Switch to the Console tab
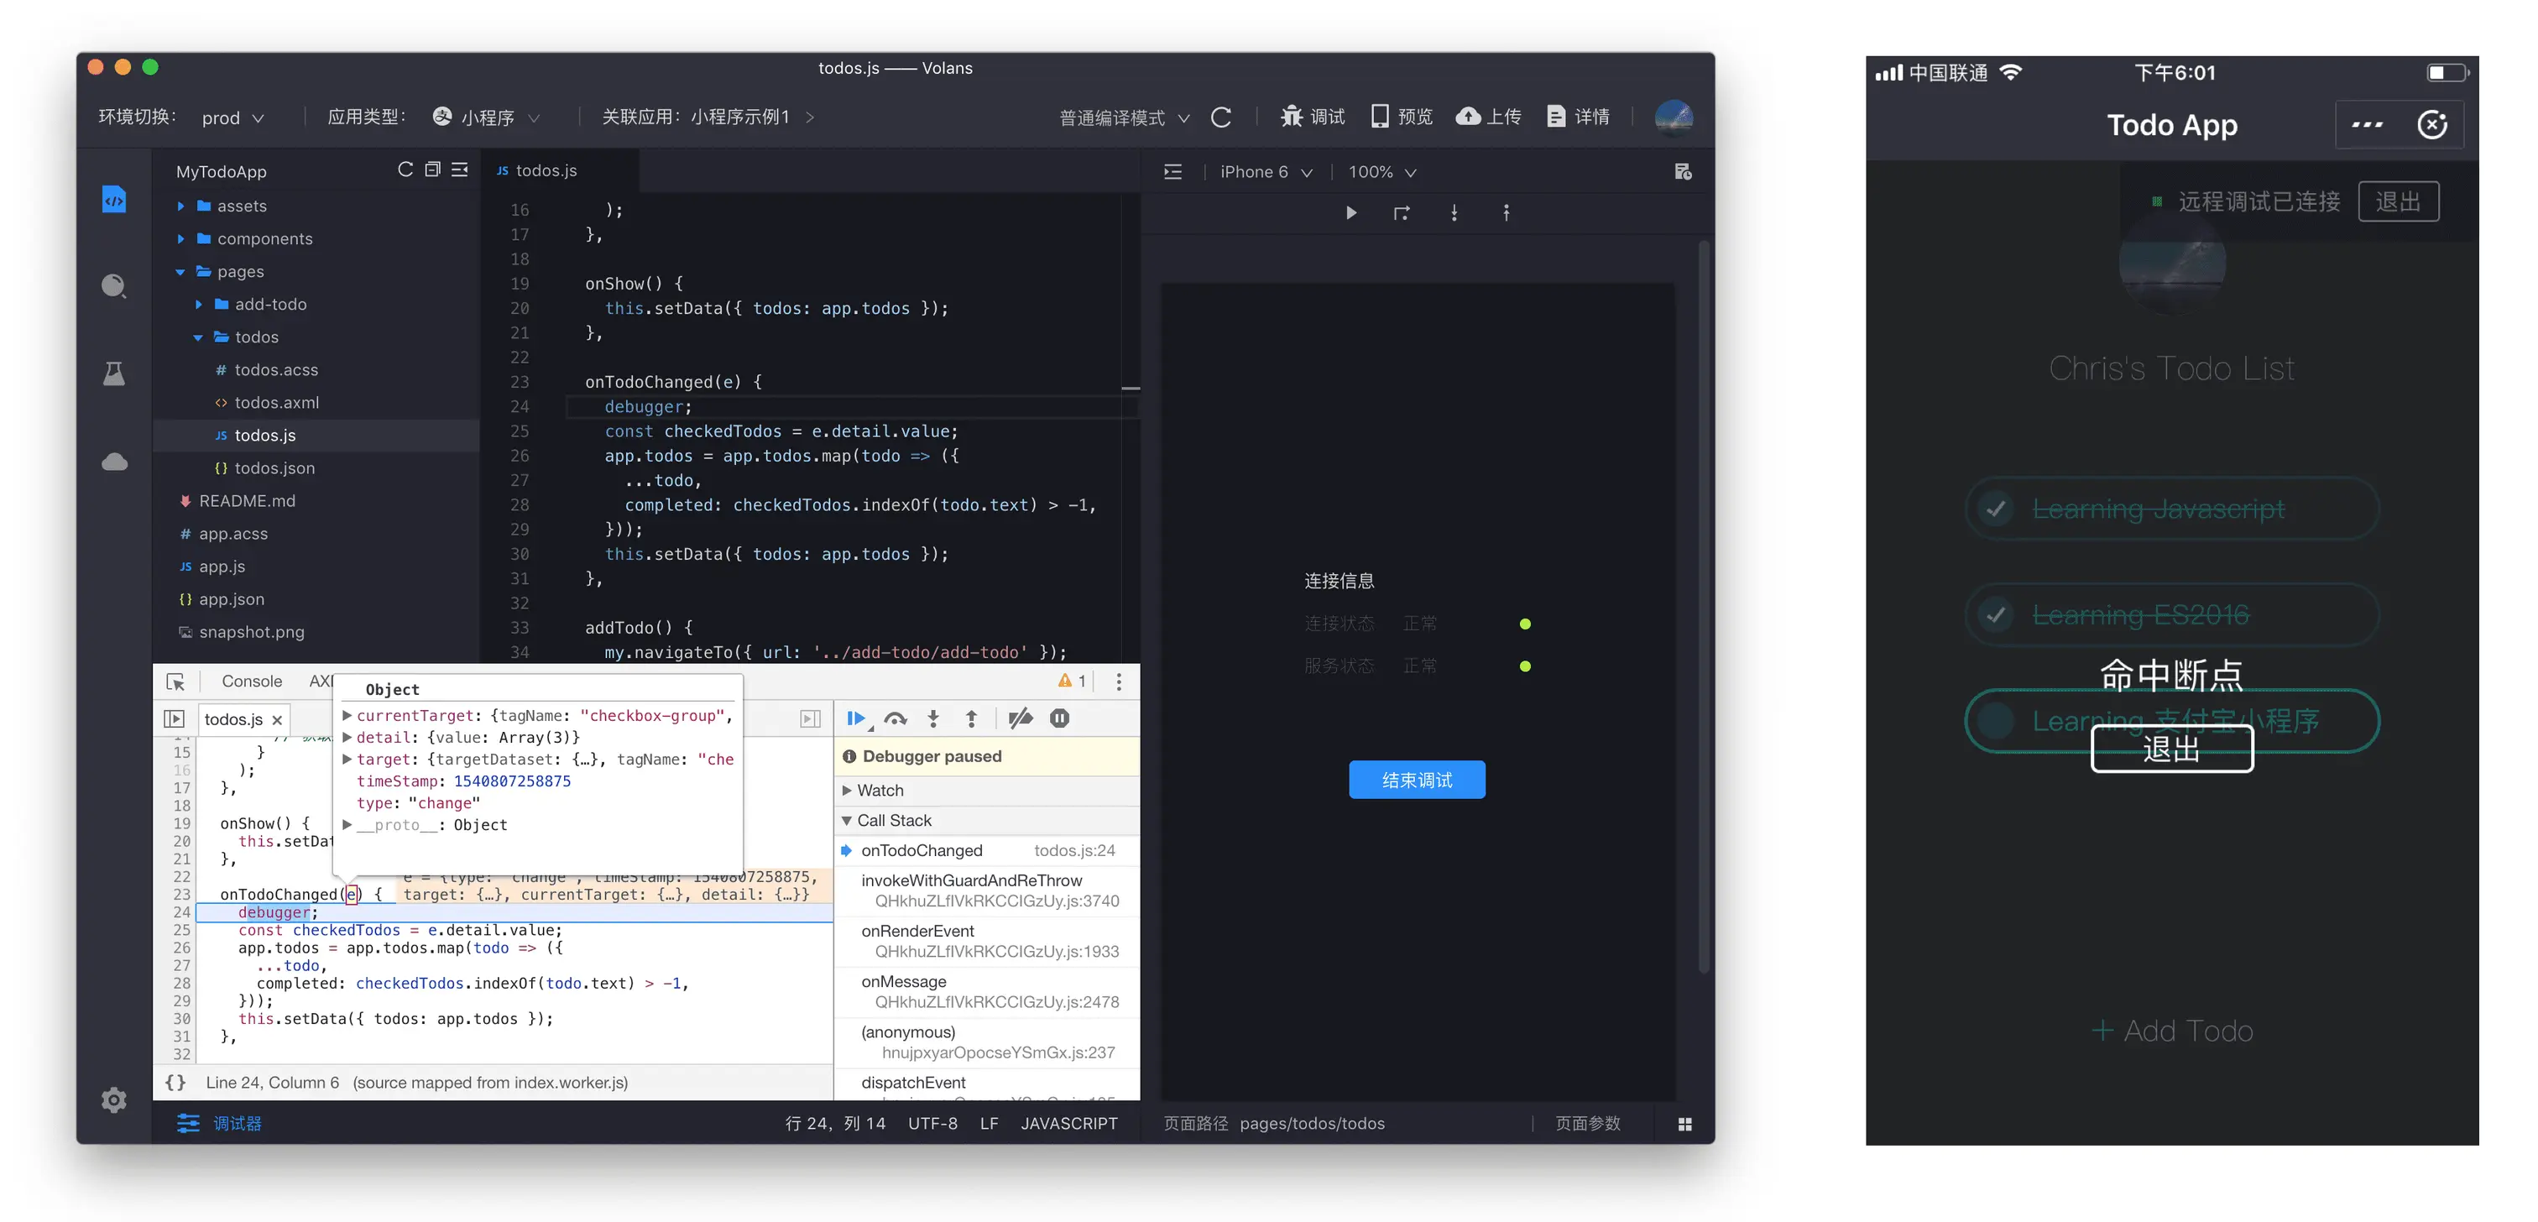This screenshot has width=2538, height=1222. (x=251, y=681)
